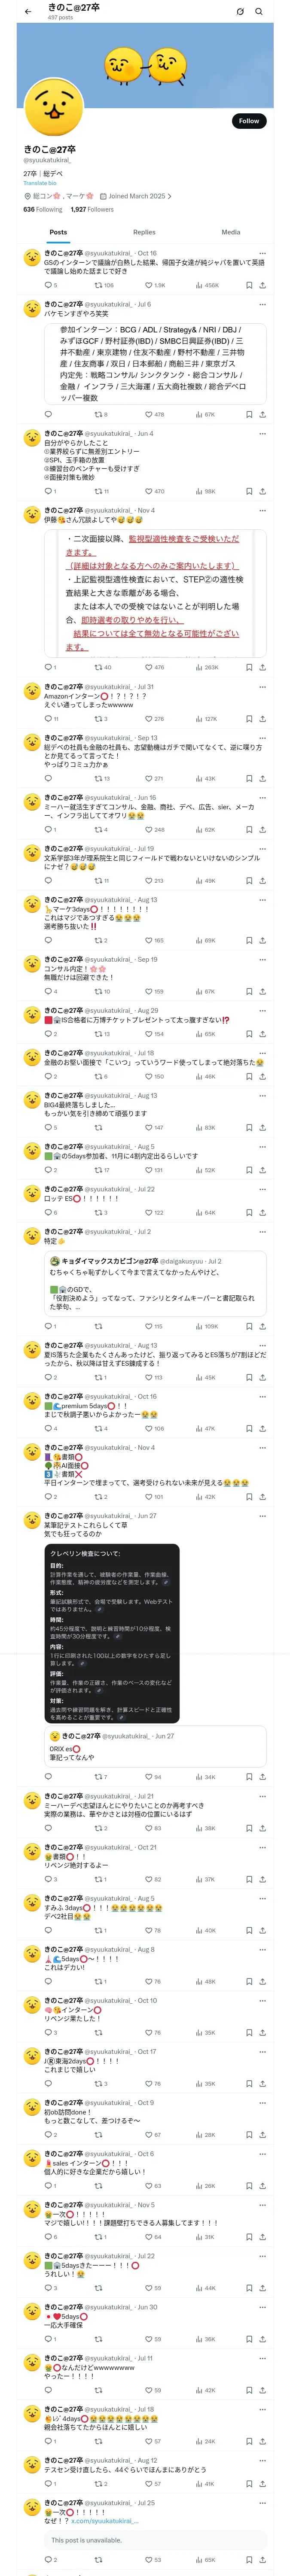
Task: Share the Jul 6 internship list post
Action: click(x=263, y=414)
